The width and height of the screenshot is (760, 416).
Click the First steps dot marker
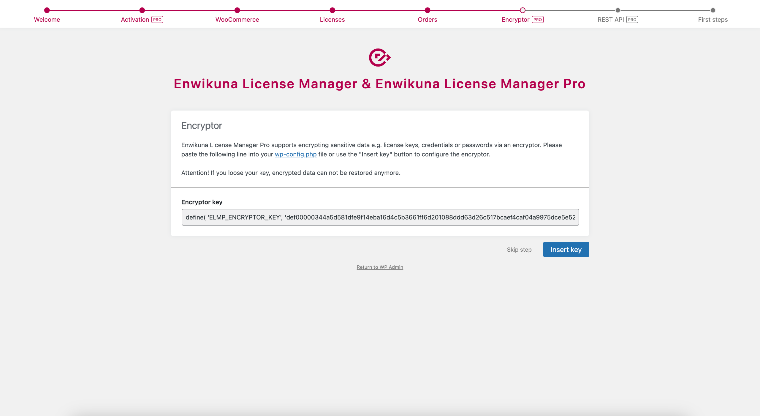(x=713, y=10)
